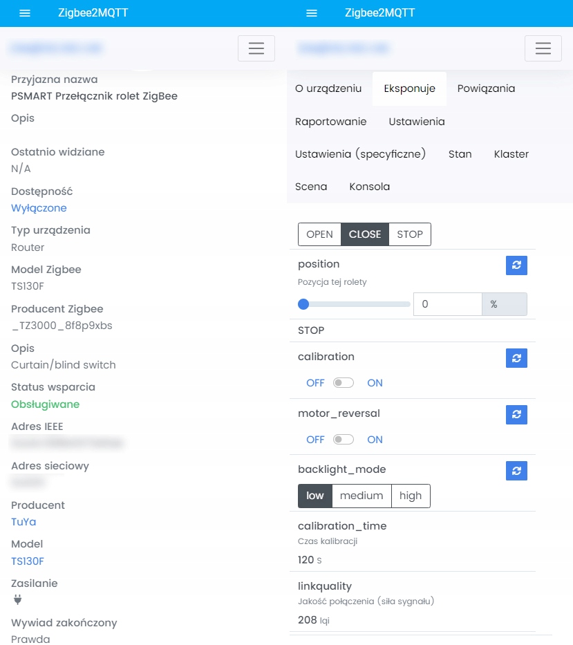Open the TuYa producer link

(x=24, y=522)
